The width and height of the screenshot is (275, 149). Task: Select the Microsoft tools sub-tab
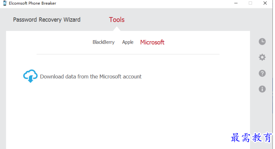point(152,42)
